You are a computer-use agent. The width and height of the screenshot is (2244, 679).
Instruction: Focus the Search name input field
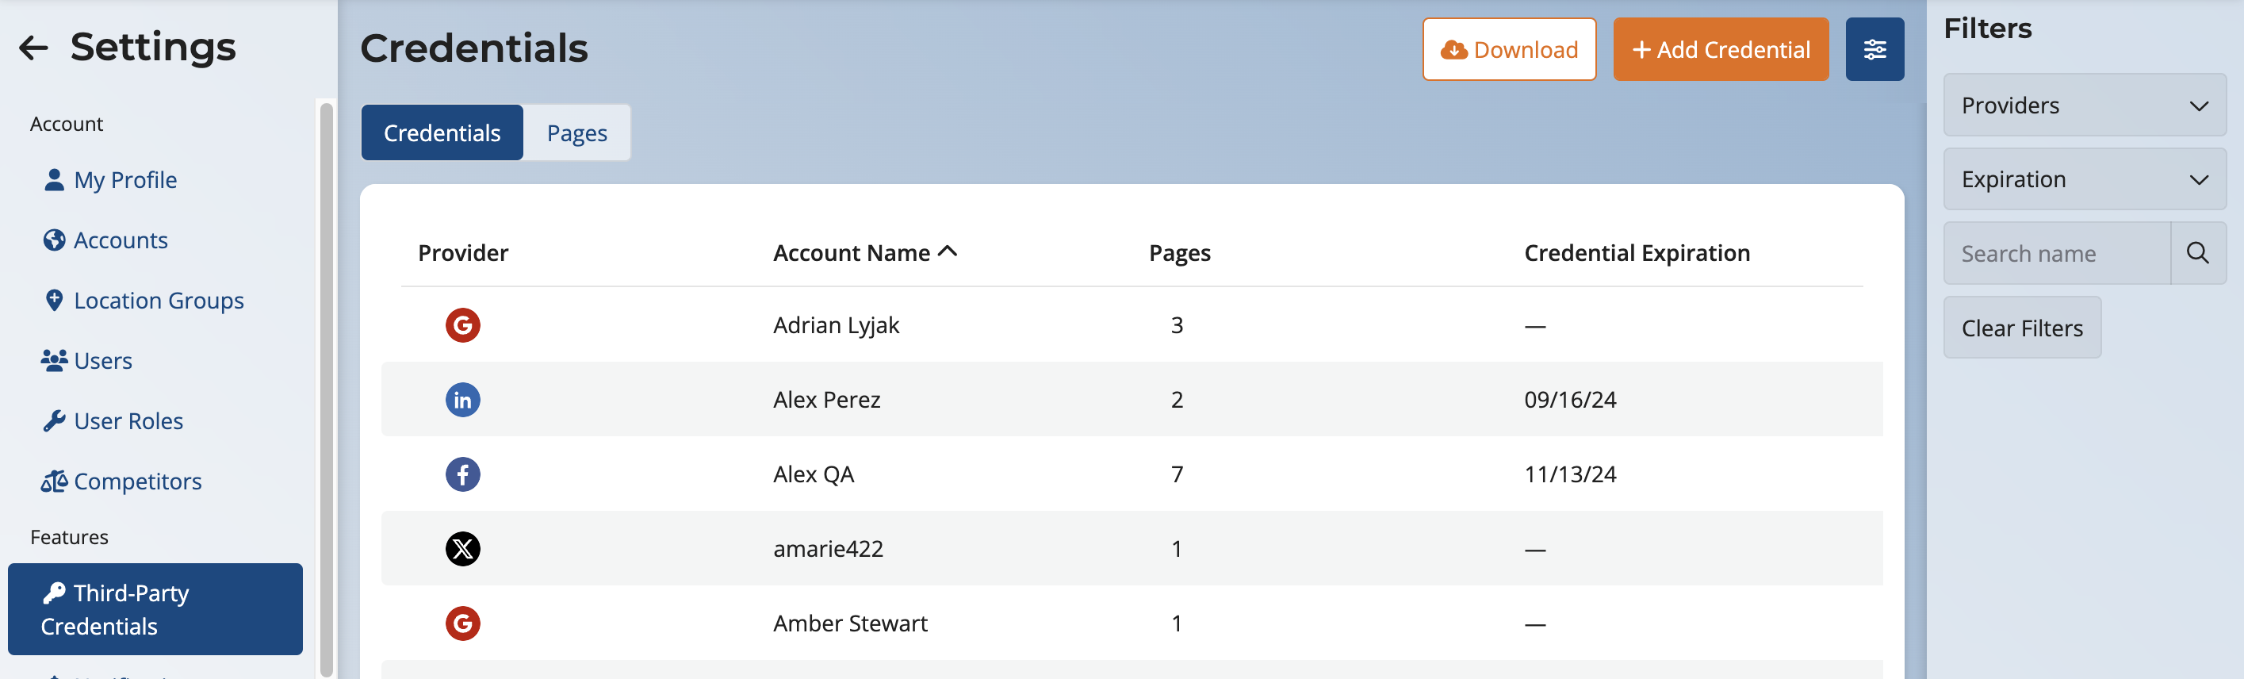pyautogui.click(x=2056, y=254)
